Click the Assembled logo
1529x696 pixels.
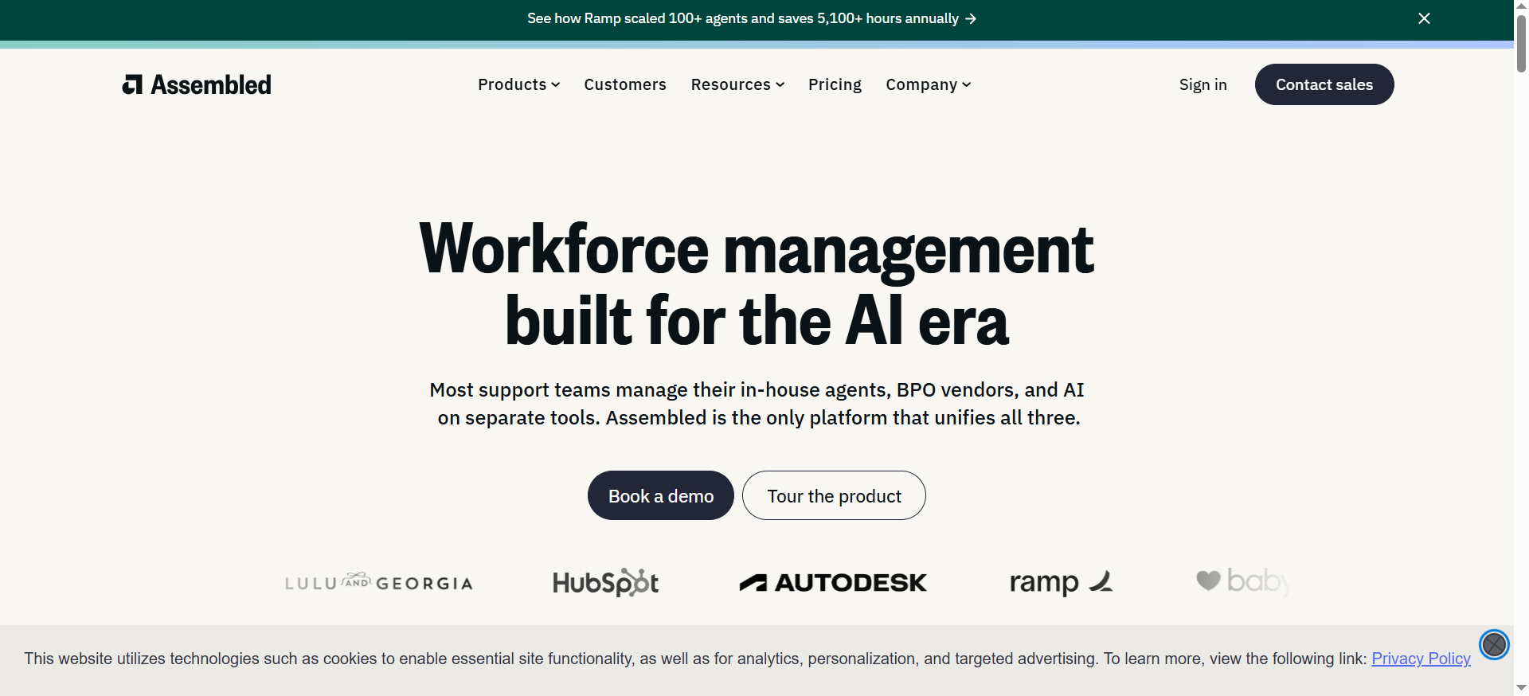coord(197,84)
